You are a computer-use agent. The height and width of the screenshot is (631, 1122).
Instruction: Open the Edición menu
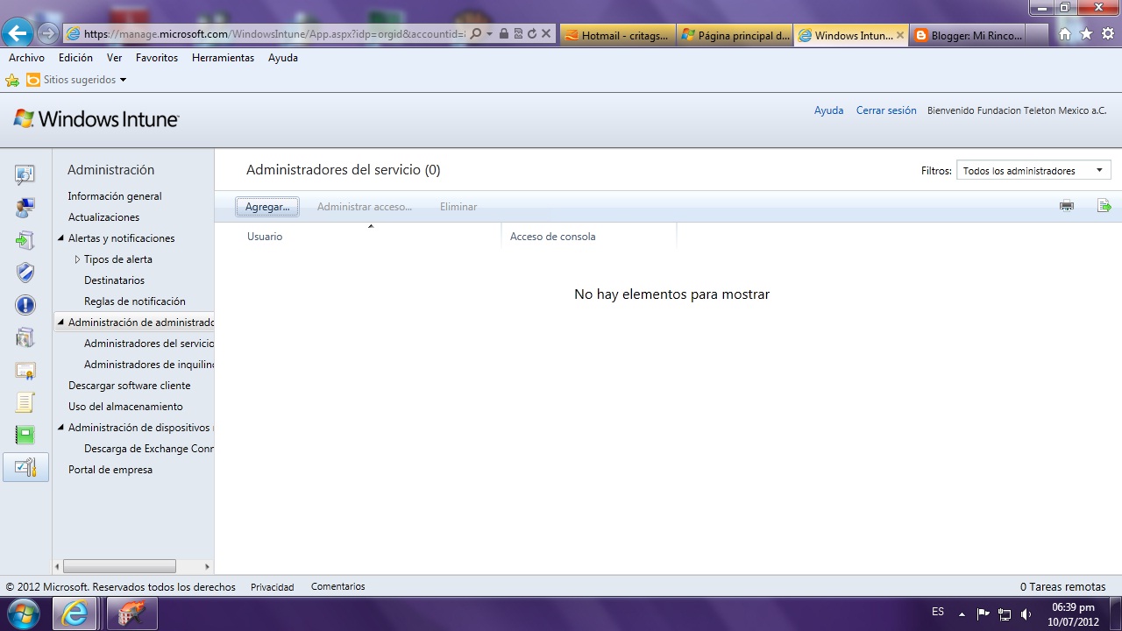[x=75, y=58]
